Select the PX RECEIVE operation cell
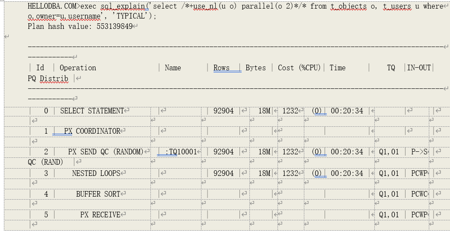450x235 pixels. [x=100, y=215]
